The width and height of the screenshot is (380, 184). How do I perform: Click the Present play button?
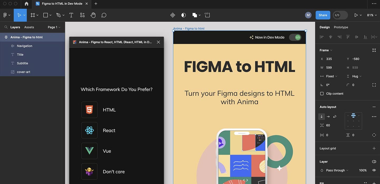(x=356, y=15)
